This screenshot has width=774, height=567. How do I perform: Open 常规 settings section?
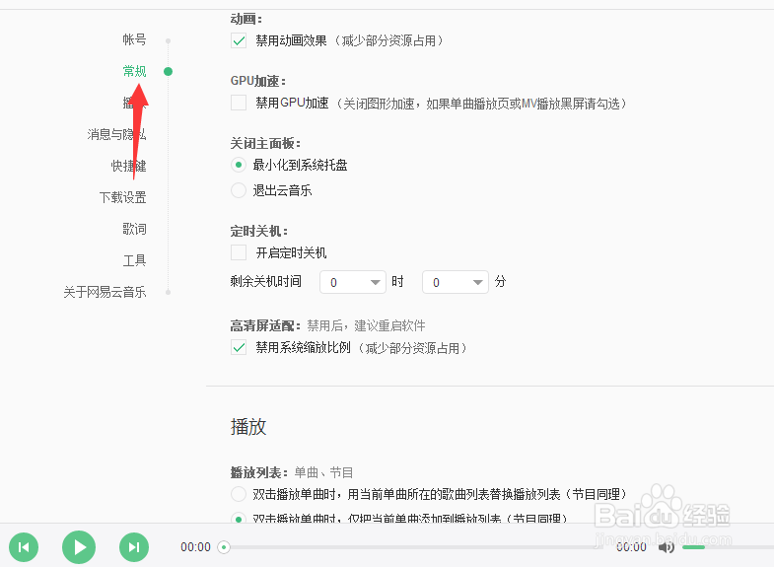point(134,71)
